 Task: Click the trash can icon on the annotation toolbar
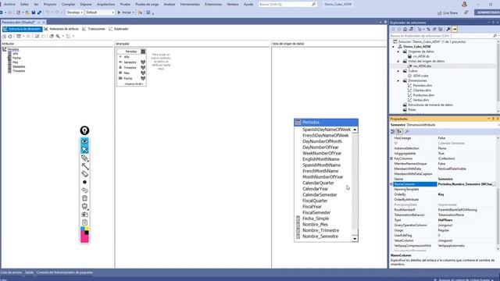point(84,198)
